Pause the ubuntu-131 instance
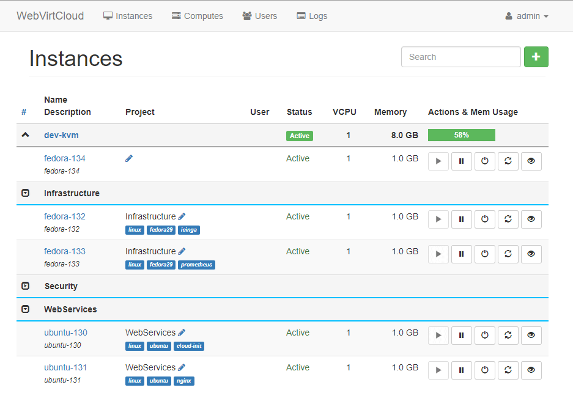 pos(462,370)
